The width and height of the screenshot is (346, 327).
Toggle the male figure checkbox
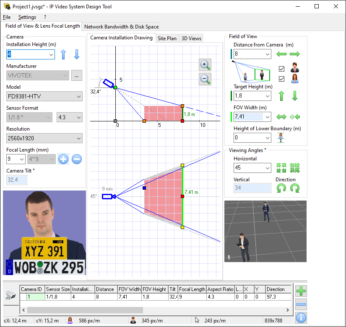coord(282,69)
